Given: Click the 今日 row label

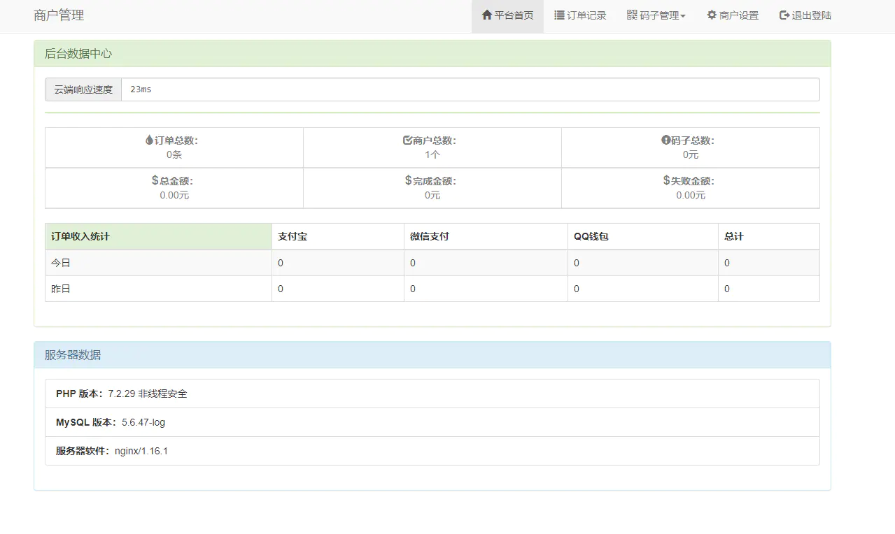Looking at the screenshot, I should pyautogui.click(x=59, y=262).
